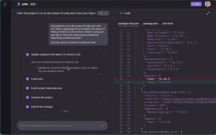Select the package-lock.json tab
Viewport: 216px width, 135px height.
(x=129, y=23)
